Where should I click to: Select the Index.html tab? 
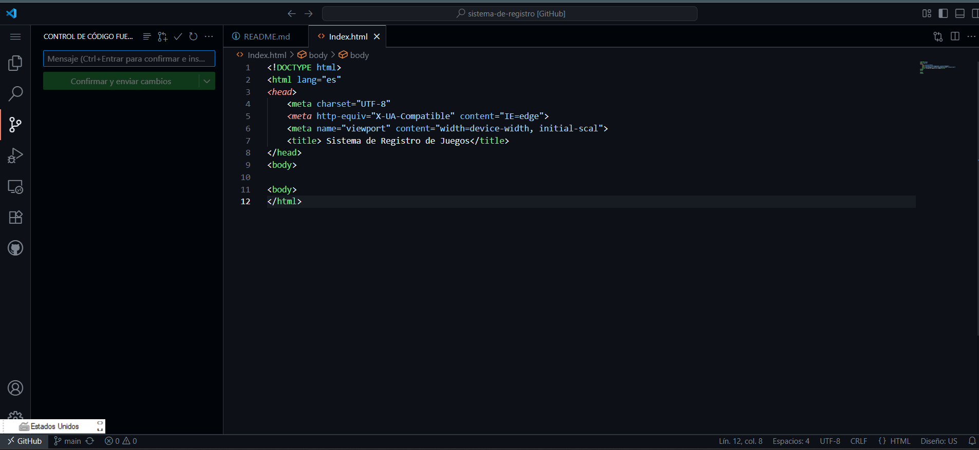point(348,36)
